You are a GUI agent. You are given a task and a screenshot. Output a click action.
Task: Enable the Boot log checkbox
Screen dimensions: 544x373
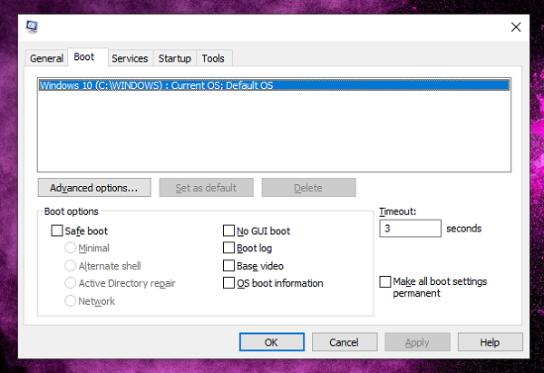[229, 248]
